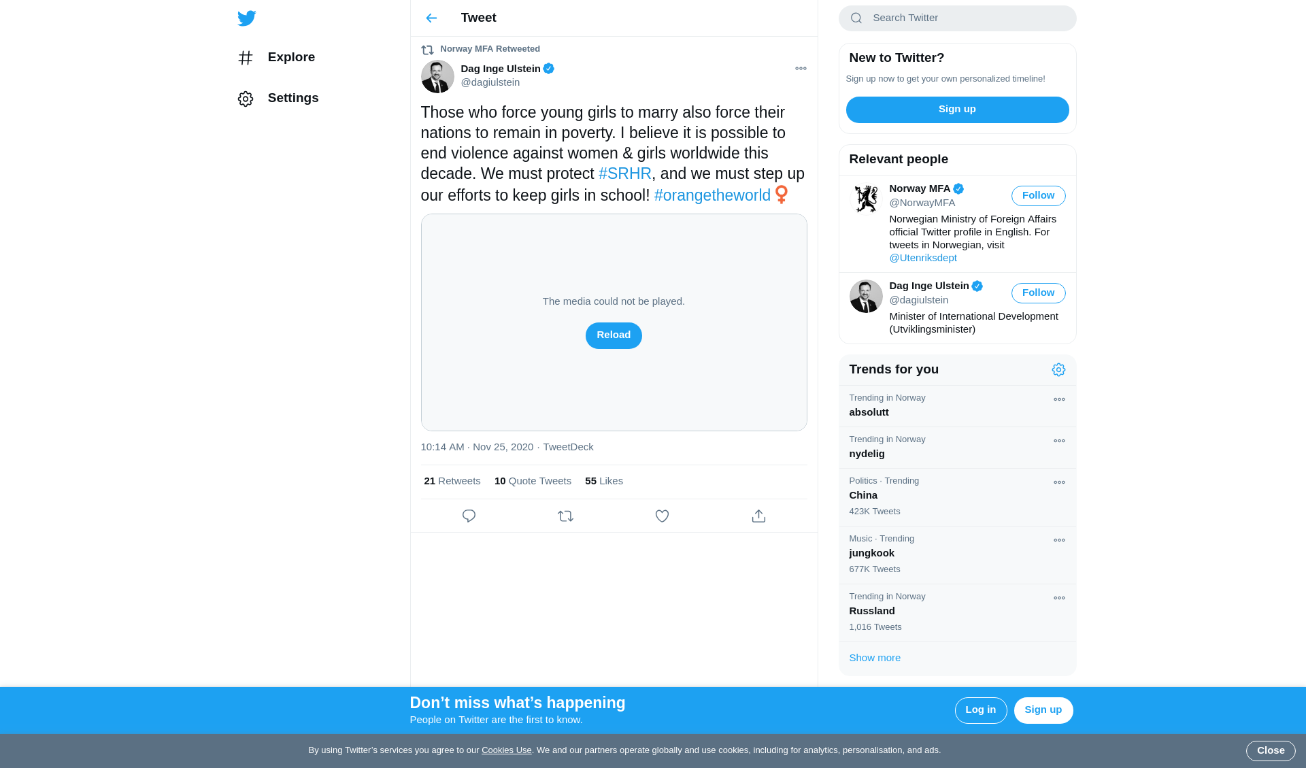
Task: Open the reply speech bubble icon
Action: point(469,516)
